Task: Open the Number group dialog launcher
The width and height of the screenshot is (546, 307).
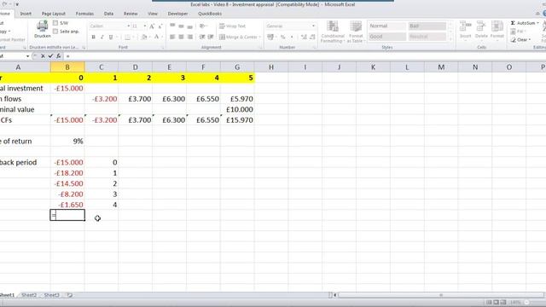Action: click(314, 48)
